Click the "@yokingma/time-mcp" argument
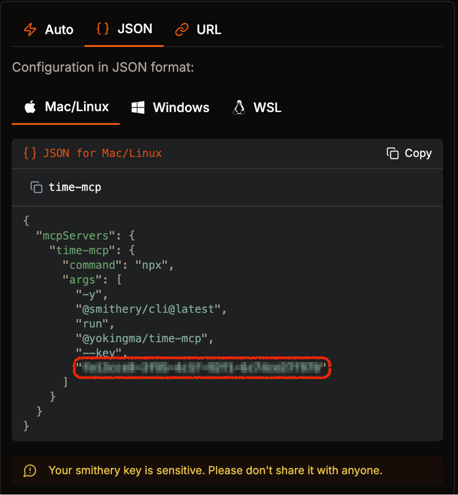This screenshot has width=458, height=495. pos(145,339)
